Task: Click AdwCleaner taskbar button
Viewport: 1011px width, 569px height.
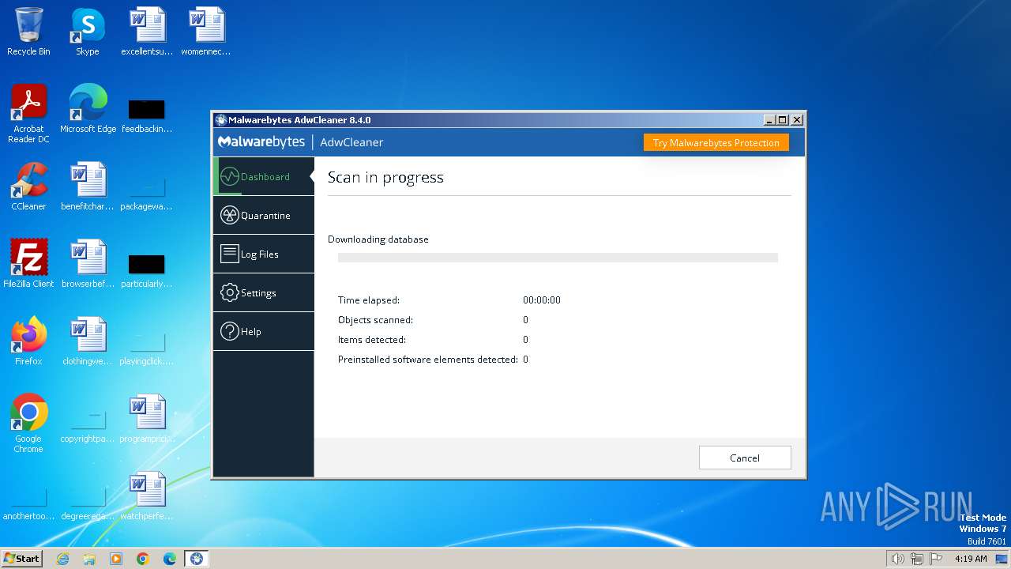Action: [x=197, y=559]
